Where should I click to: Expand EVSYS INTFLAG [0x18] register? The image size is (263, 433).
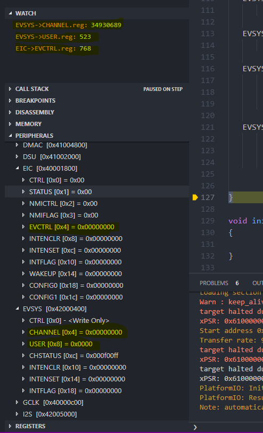coord(24,391)
